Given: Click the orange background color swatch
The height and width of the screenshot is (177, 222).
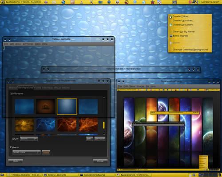Looking at the screenshot, I should pos(46,152).
